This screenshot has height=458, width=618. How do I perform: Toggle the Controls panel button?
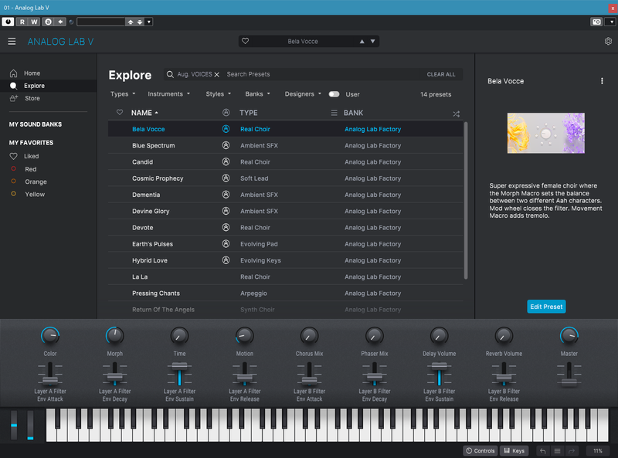[x=480, y=451]
